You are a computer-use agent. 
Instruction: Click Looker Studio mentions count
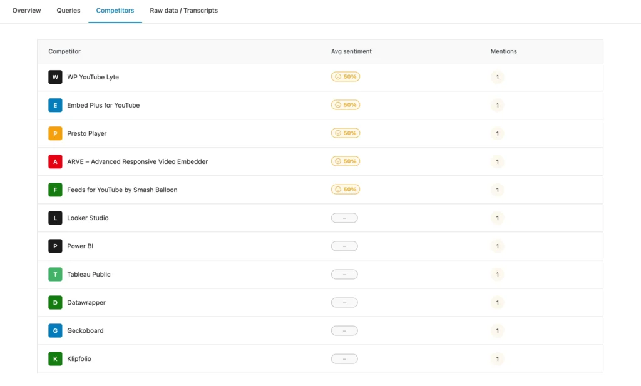pos(498,218)
